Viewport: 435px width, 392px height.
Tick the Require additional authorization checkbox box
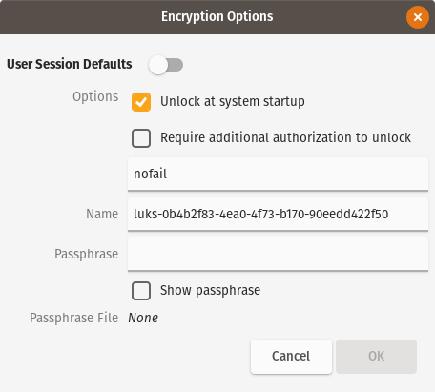[141, 138]
